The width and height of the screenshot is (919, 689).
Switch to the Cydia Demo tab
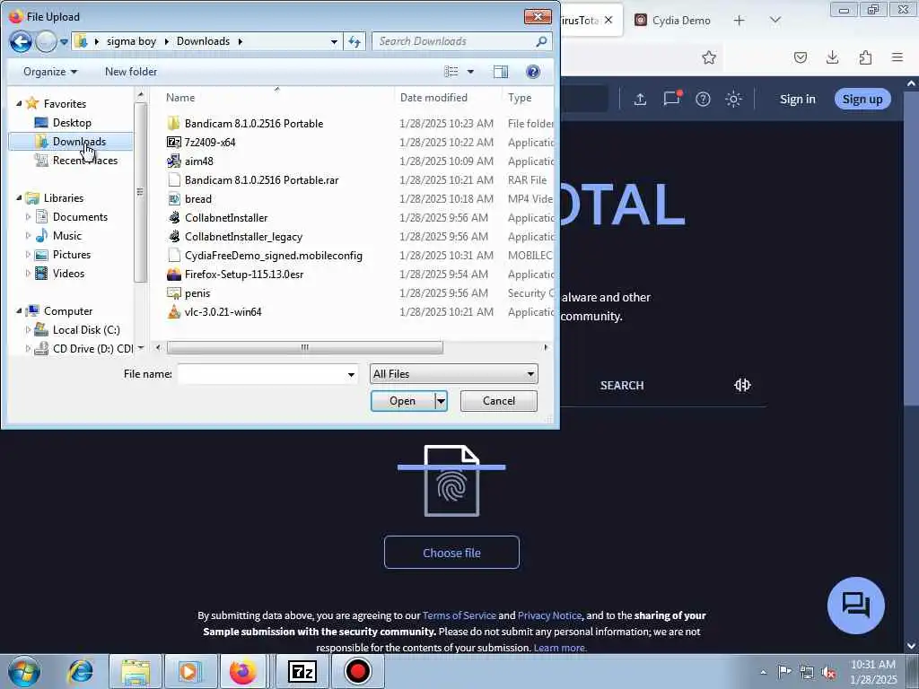click(x=673, y=21)
